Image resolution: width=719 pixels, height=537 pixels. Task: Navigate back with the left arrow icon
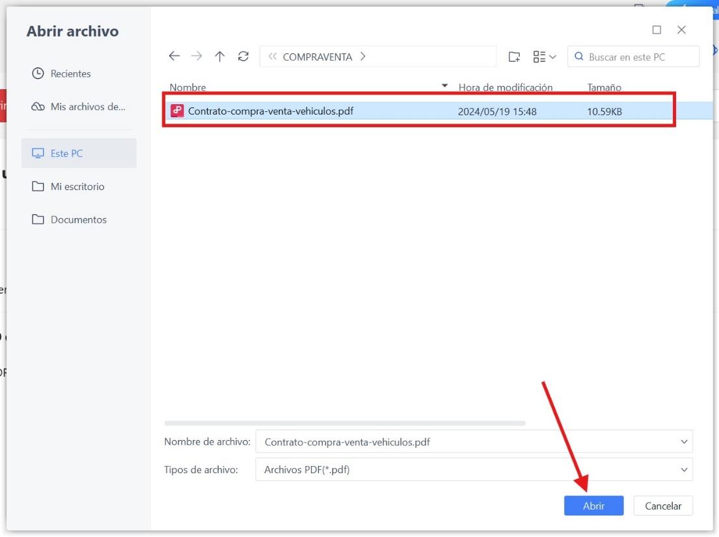click(x=174, y=56)
